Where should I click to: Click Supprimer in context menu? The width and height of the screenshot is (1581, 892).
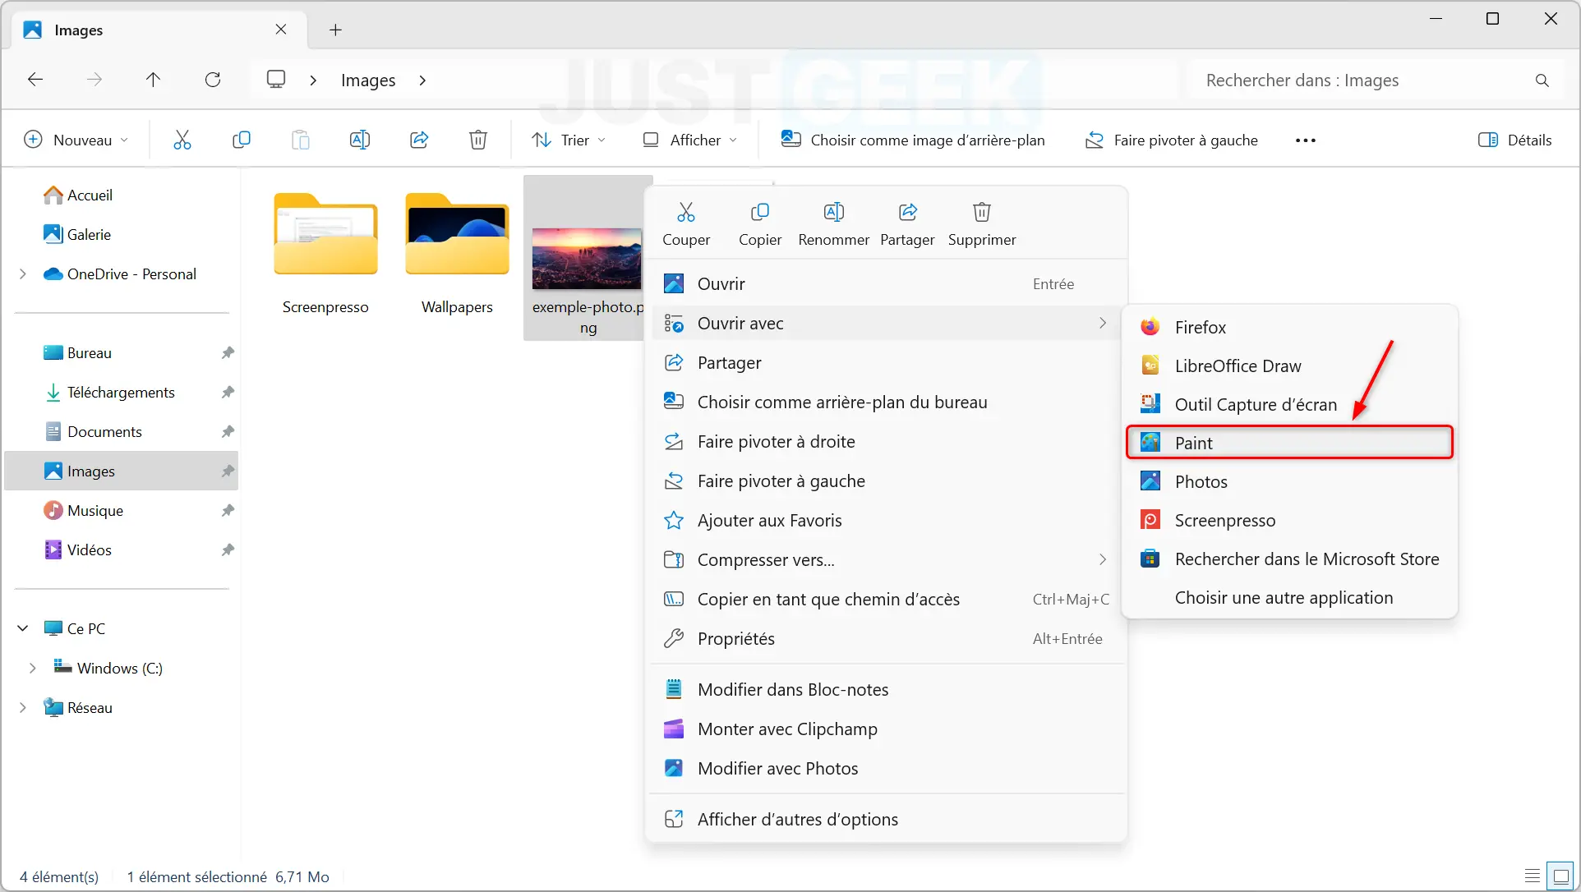(982, 224)
